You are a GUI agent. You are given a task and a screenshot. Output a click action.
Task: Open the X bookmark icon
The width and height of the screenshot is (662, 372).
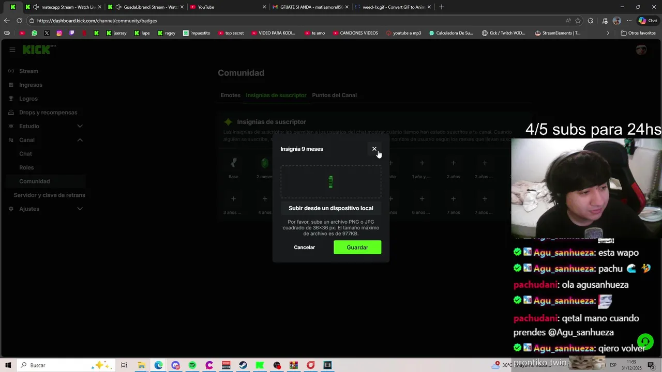pos(47,33)
